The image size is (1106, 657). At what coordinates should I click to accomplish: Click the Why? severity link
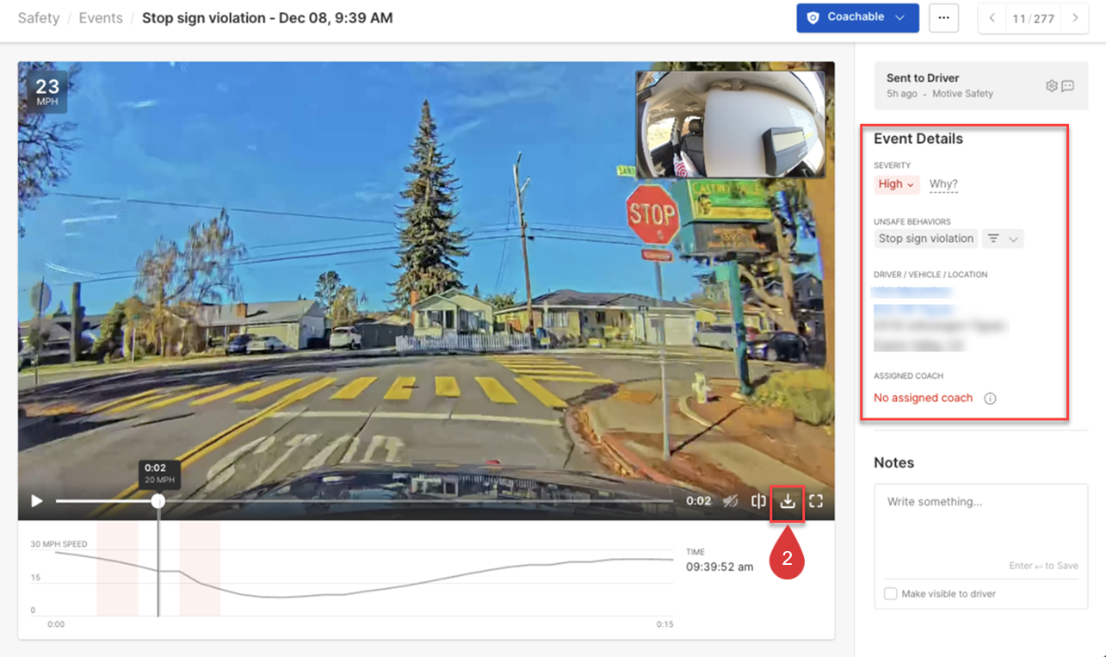[943, 184]
